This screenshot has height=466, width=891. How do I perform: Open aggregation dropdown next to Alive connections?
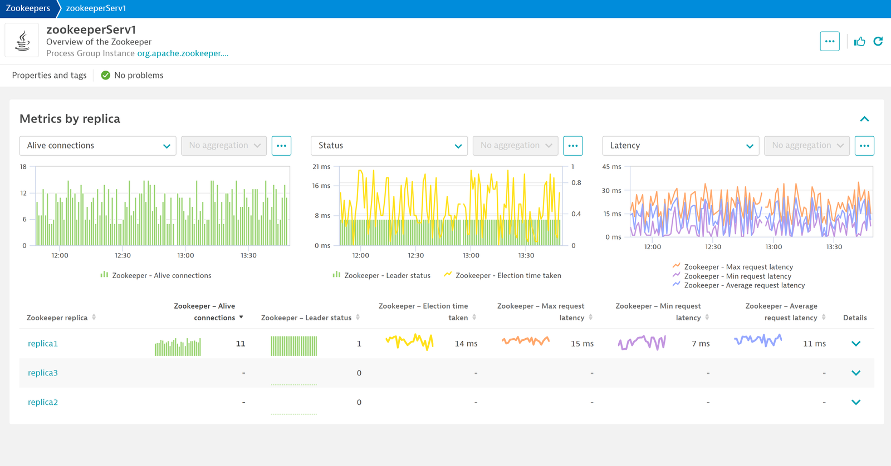pyautogui.click(x=224, y=146)
